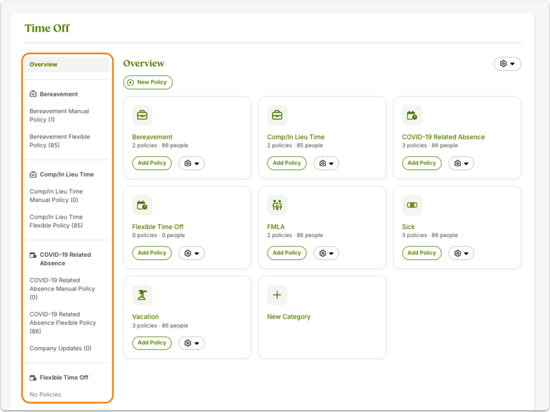Click the COVID-19 Related Absence sidebar heading

[x=65, y=259]
